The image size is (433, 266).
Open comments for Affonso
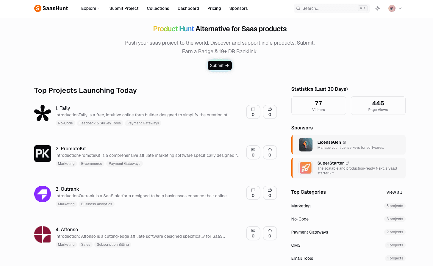tap(253, 233)
